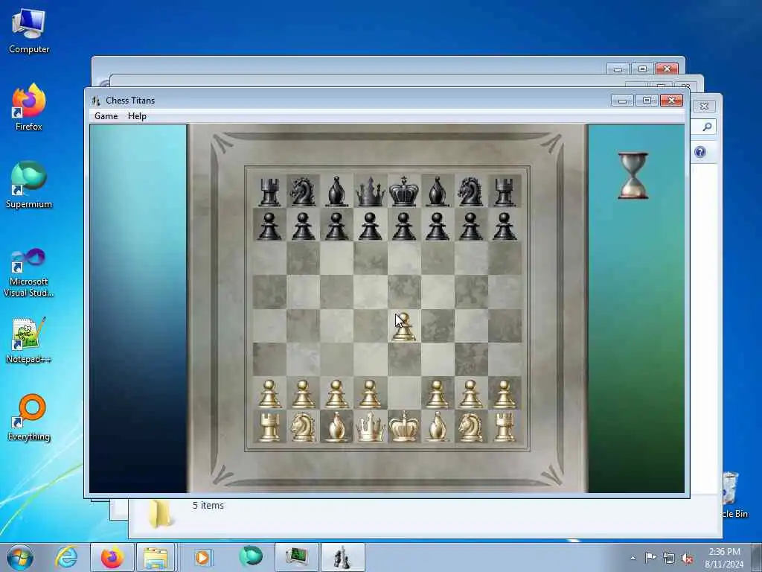Open the Action Center flag icon
This screenshot has width=762, height=572.
pos(650,558)
